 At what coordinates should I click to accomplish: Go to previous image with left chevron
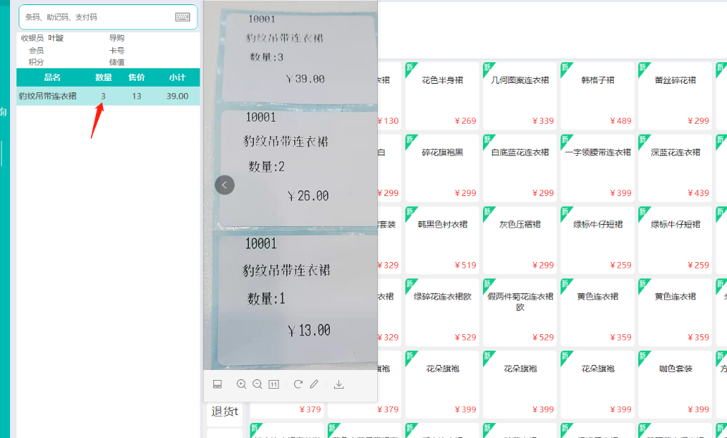pyautogui.click(x=225, y=185)
